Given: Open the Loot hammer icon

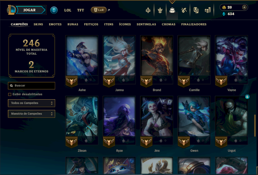Looking at the screenshot, I should (184, 10).
